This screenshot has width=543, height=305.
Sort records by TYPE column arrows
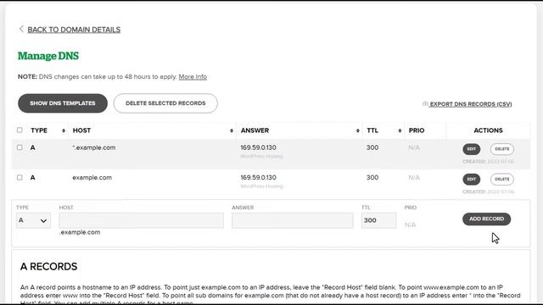[x=64, y=130]
